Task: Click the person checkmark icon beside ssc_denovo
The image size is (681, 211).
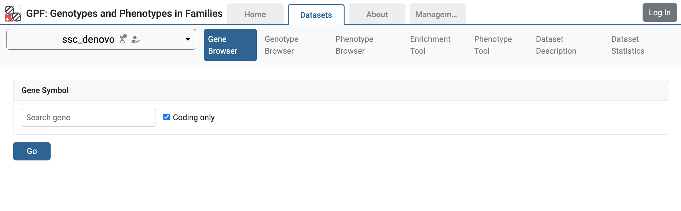Action: coord(135,39)
